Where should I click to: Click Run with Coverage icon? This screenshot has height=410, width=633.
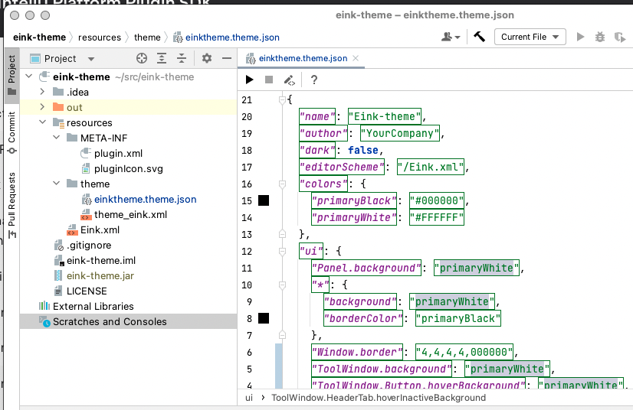click(620, 37)
